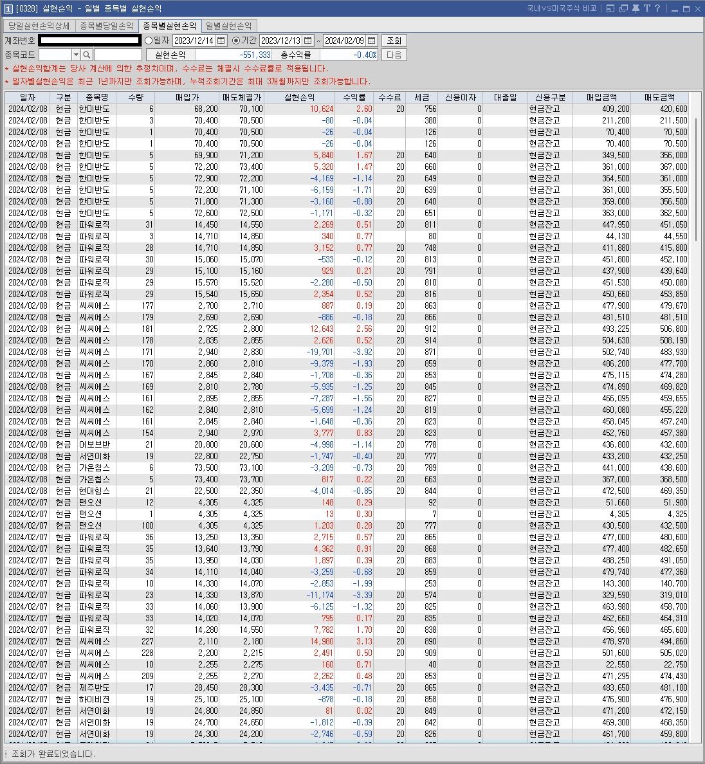Screen dimensions: 705x764
Task: Click the 매도체결가 column header
Action: tap(242, 98)
